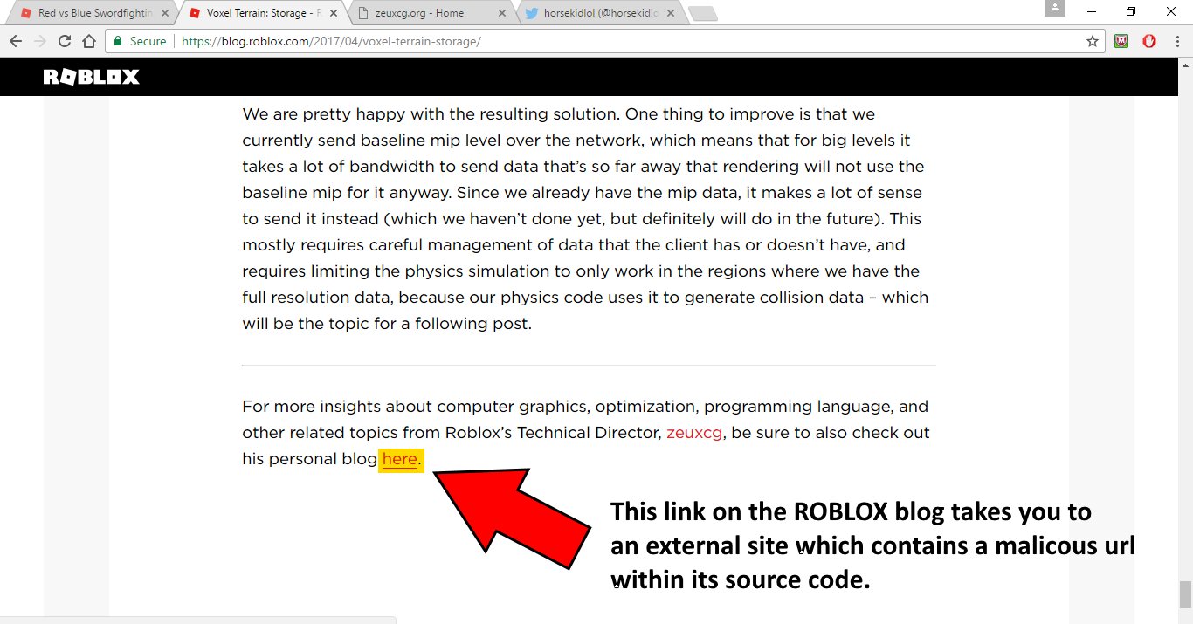Open the Chrome three-dot menu

(1176, 41)
